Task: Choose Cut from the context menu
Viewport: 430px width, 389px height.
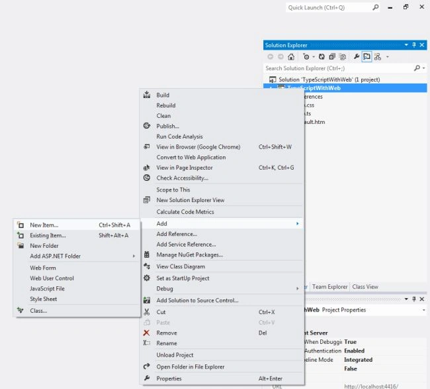Action: pos(222,312)
